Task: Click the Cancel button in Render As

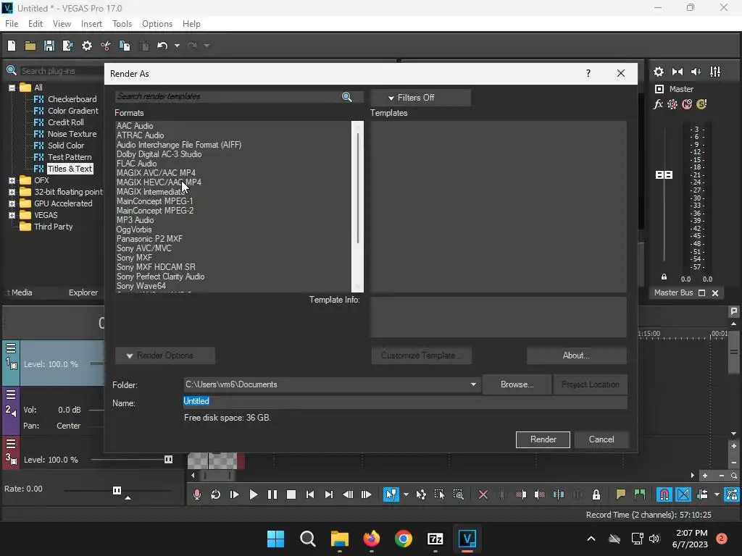Action: point(601,439)
